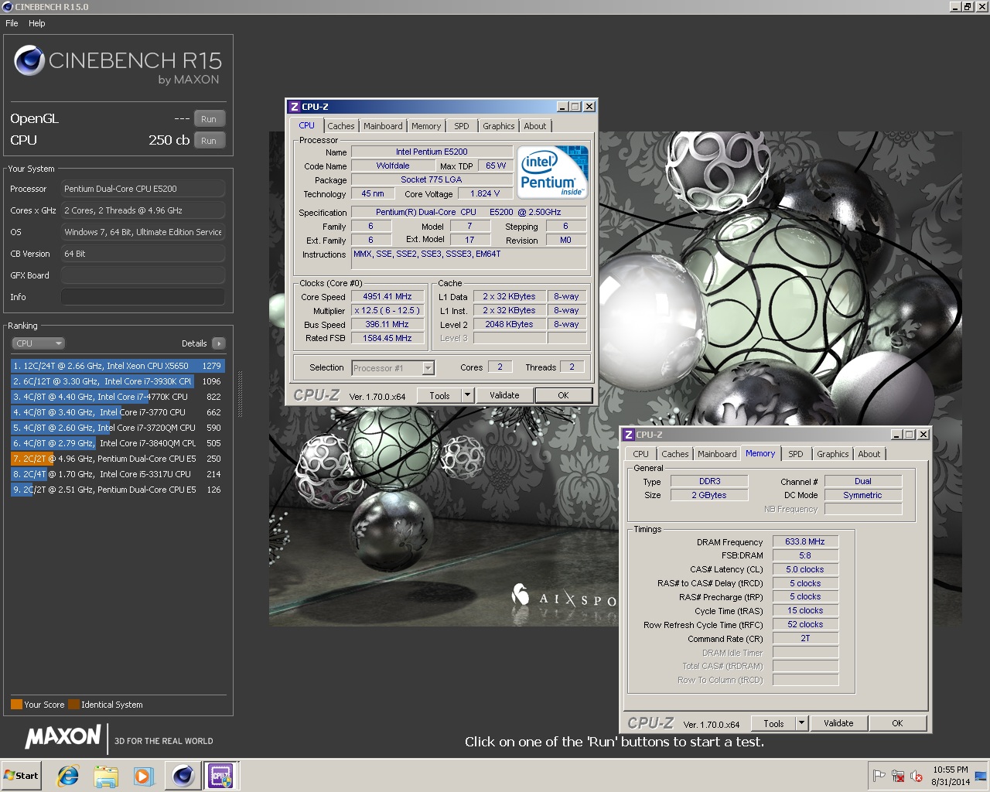Click CPU-Z taskbar icon
This screenshot has width=990, height=792.
pos(220,776)
